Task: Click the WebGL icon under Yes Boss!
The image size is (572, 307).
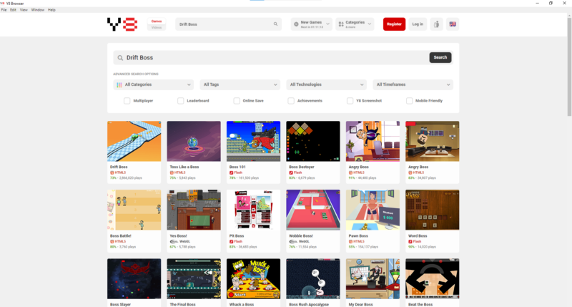Action: pyautogui.click(x=174, y=242)
